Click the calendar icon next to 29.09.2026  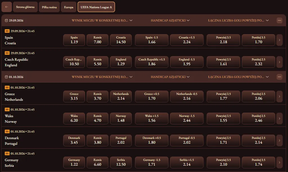pyautogui.click(x=6, y=20)
